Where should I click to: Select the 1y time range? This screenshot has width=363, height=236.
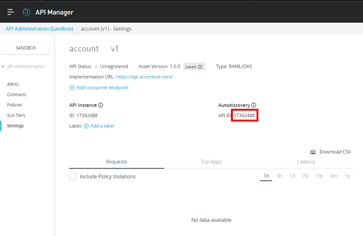[x=347, y=176]
